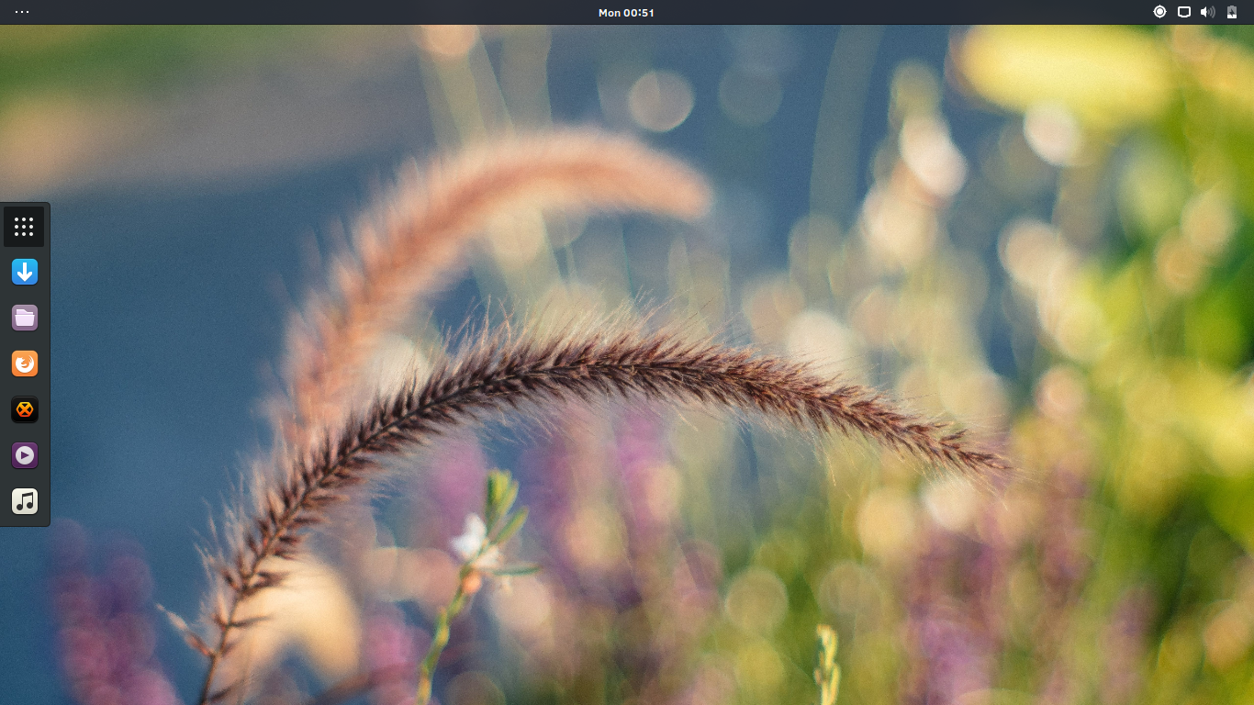Open the three-dots Activities menu in the top bar
This screenshot has width=1254, height=705.
[22, 12]
